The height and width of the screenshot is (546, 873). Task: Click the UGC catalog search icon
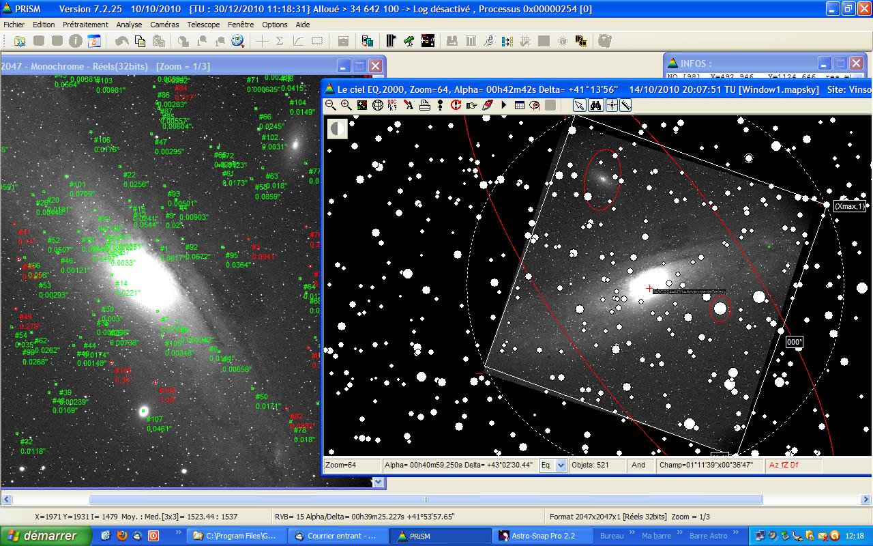tap(392, 105)
